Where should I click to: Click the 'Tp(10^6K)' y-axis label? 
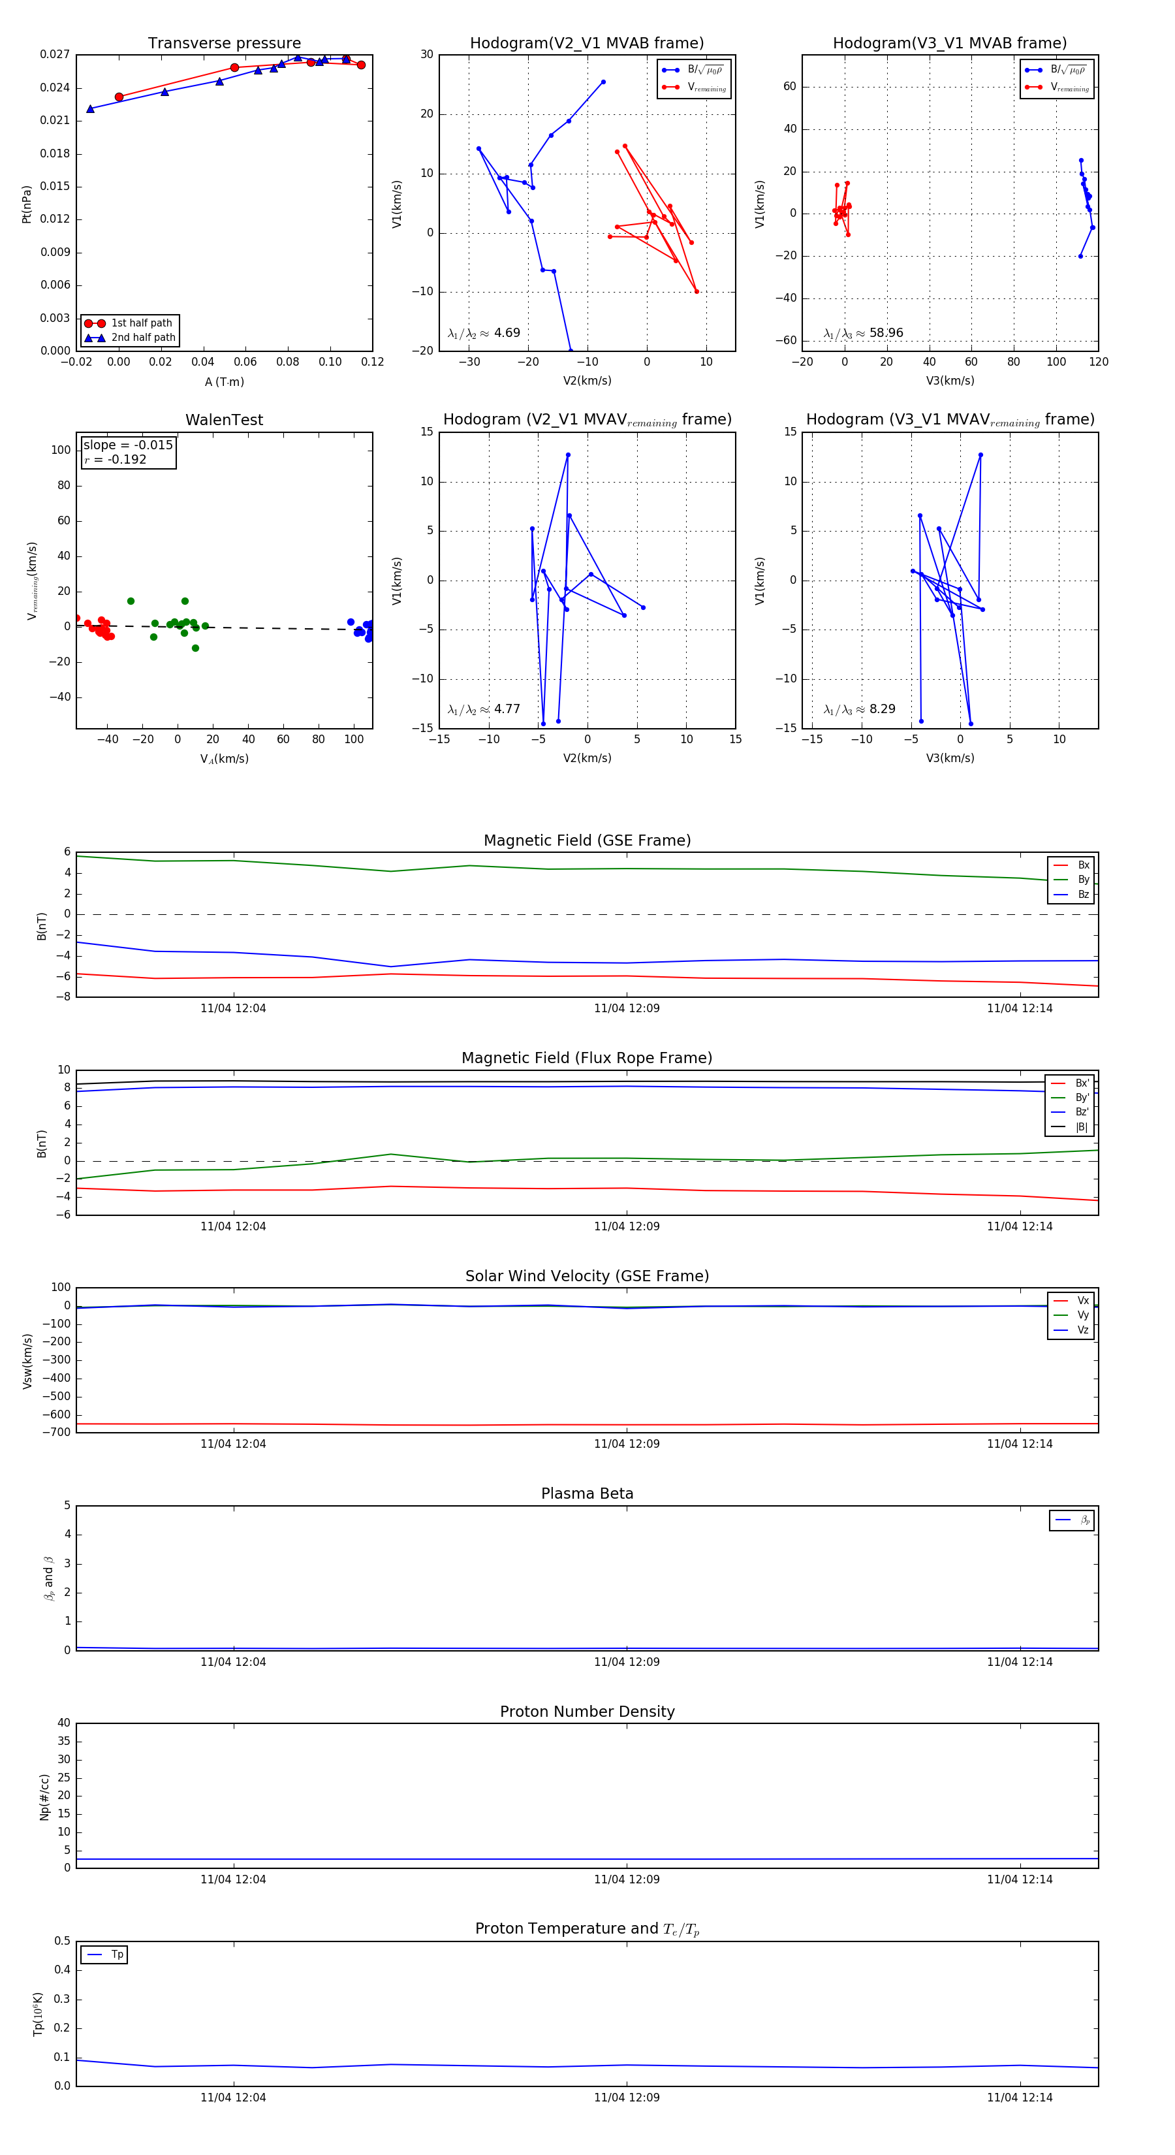click(38, 2015)
